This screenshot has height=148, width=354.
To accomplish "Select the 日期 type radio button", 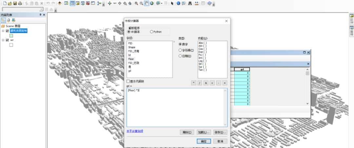I will pos(180,56).
